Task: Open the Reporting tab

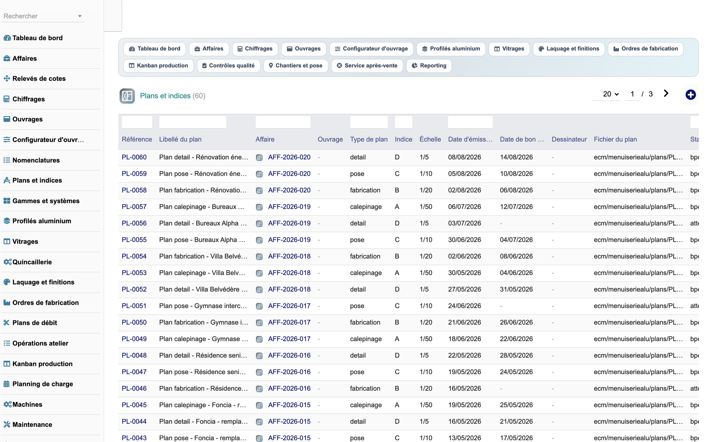Action: point(429,66)
